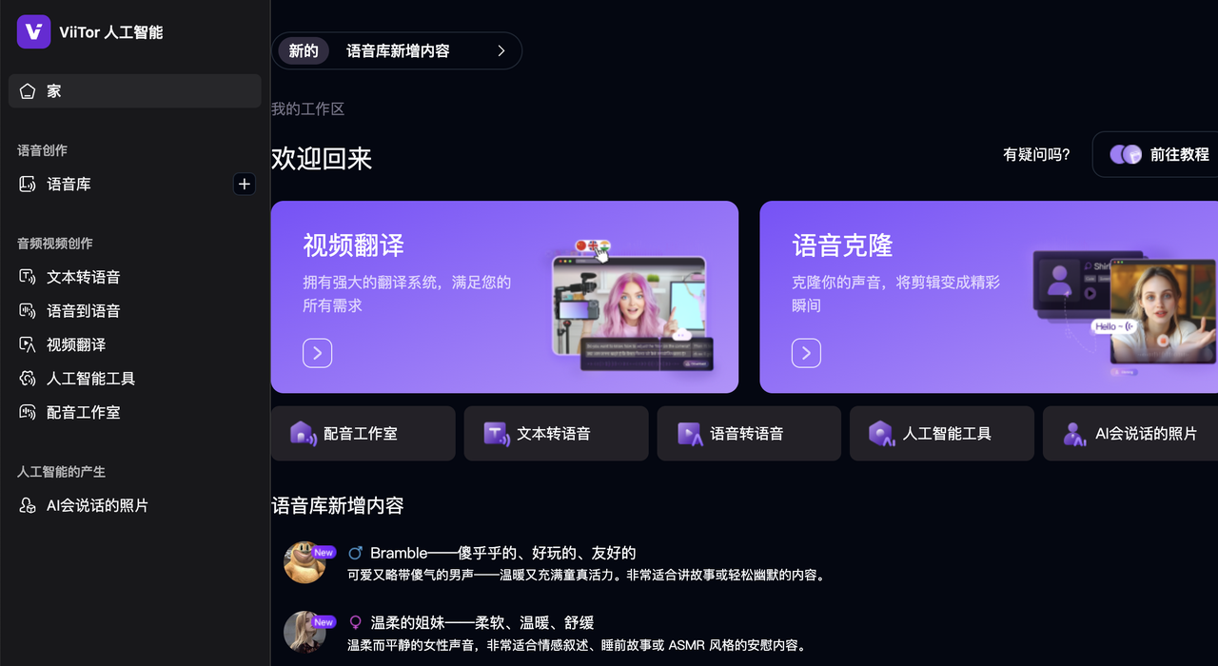Open the 文本转语音 quick access shortcut
This screenshot has height=666, width=1218.
point(556,433)
